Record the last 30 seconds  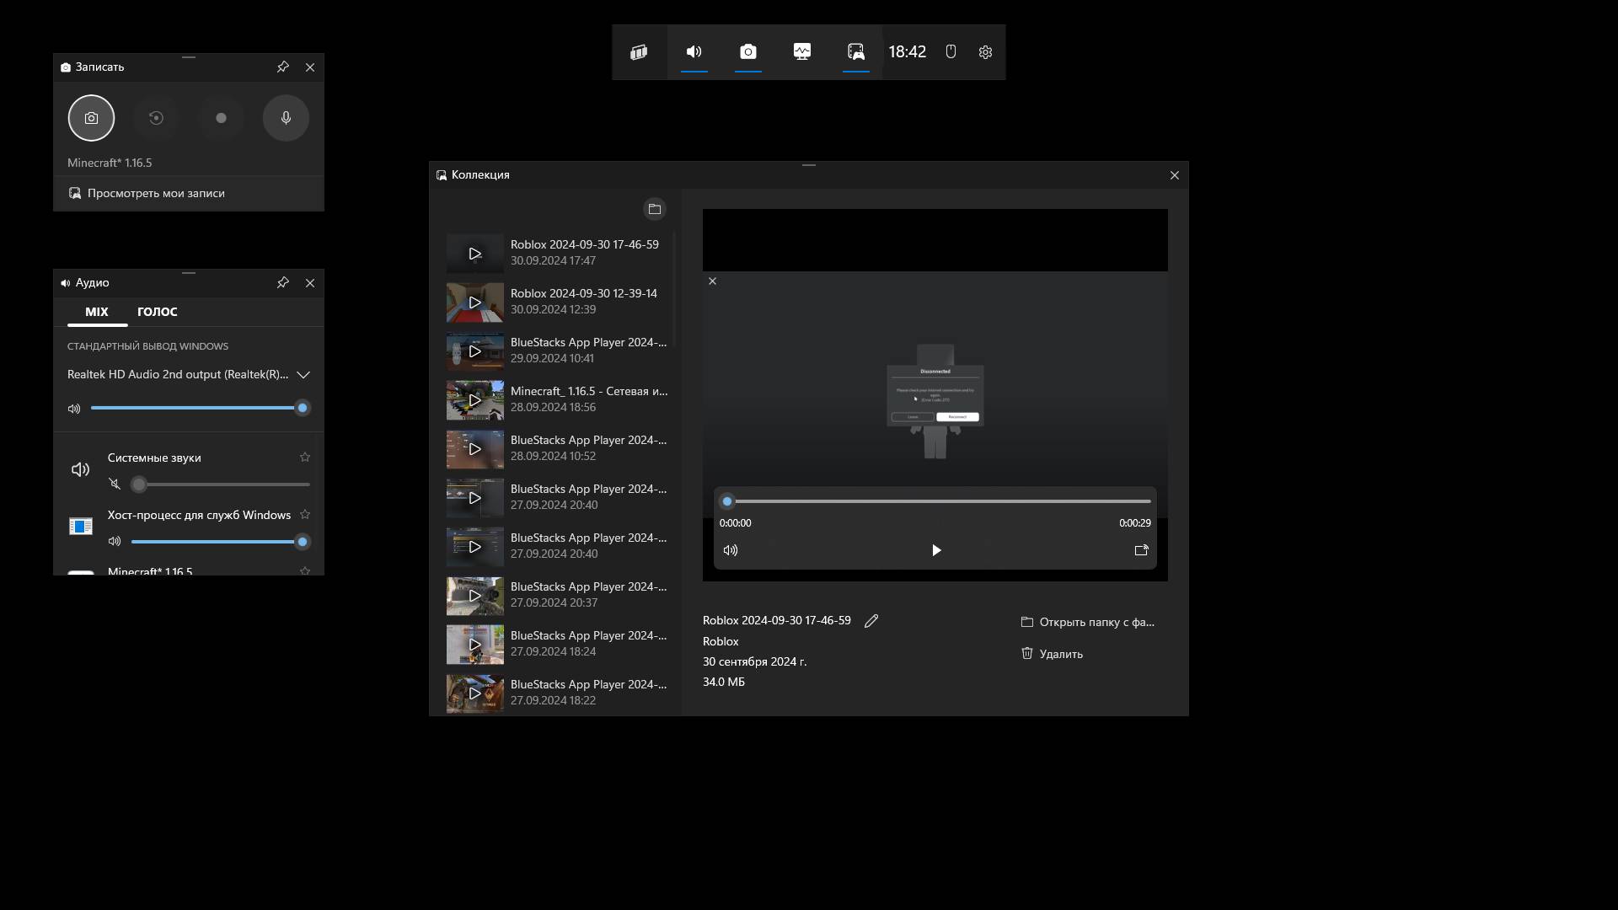(x=156, y=118)
